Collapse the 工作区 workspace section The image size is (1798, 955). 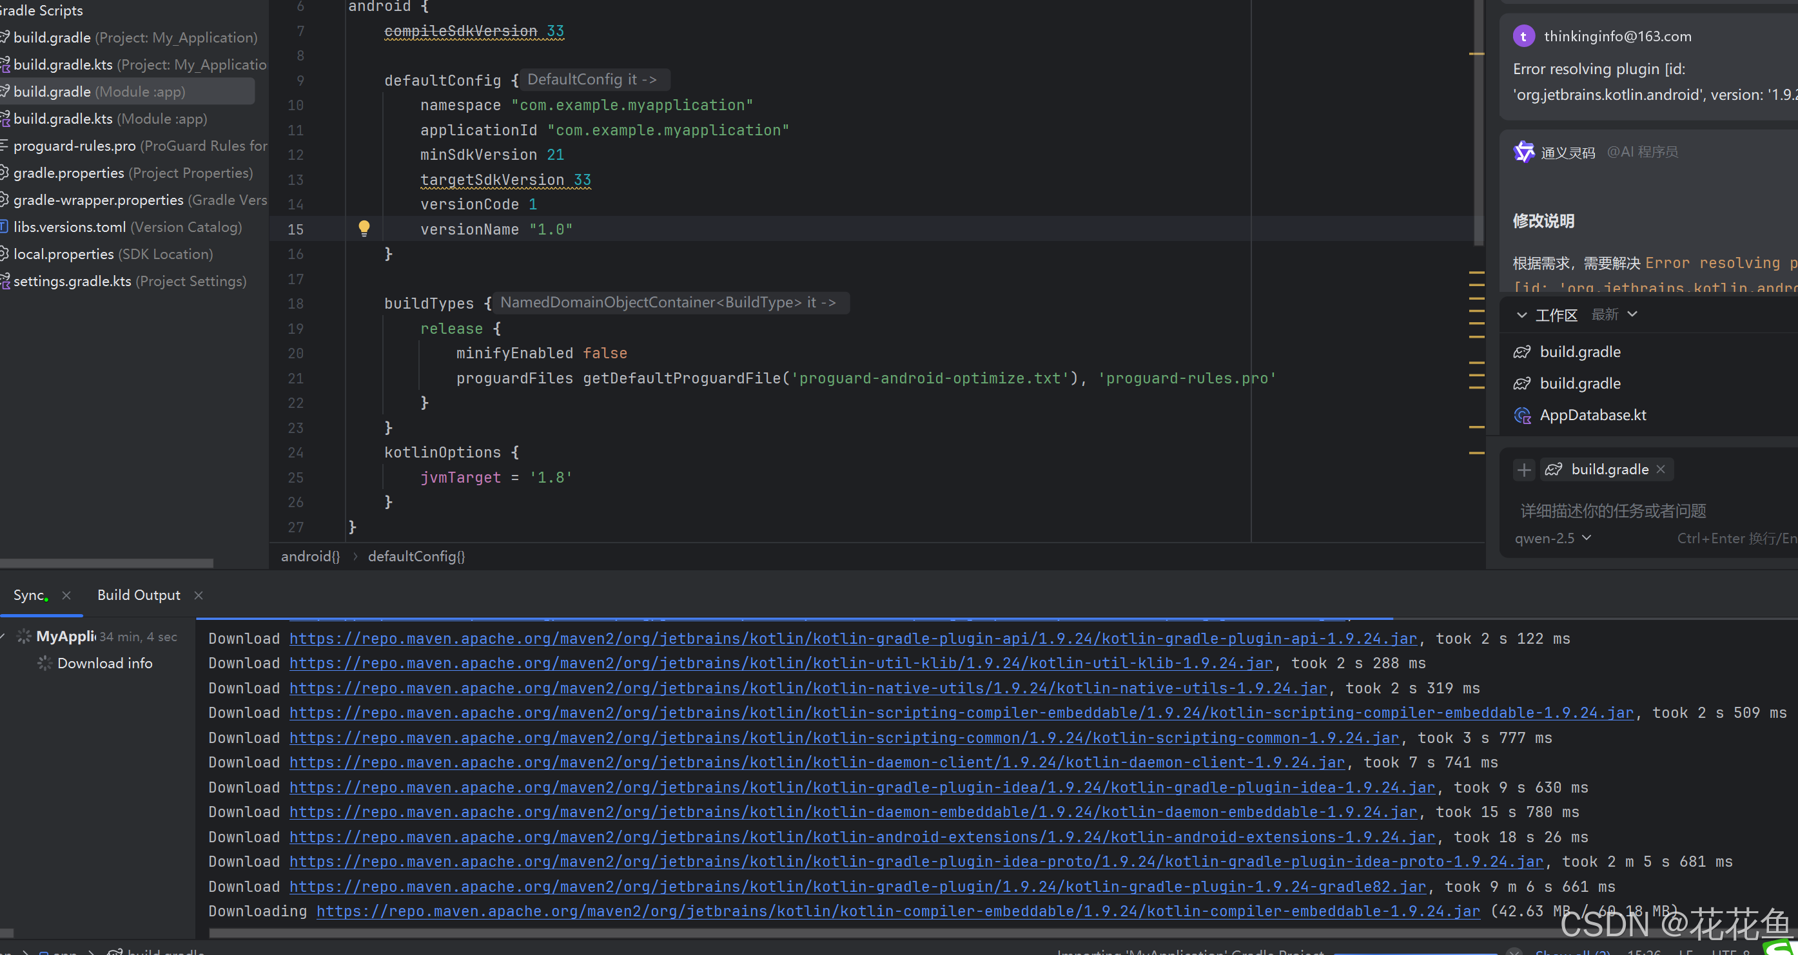click(1521, 315)
